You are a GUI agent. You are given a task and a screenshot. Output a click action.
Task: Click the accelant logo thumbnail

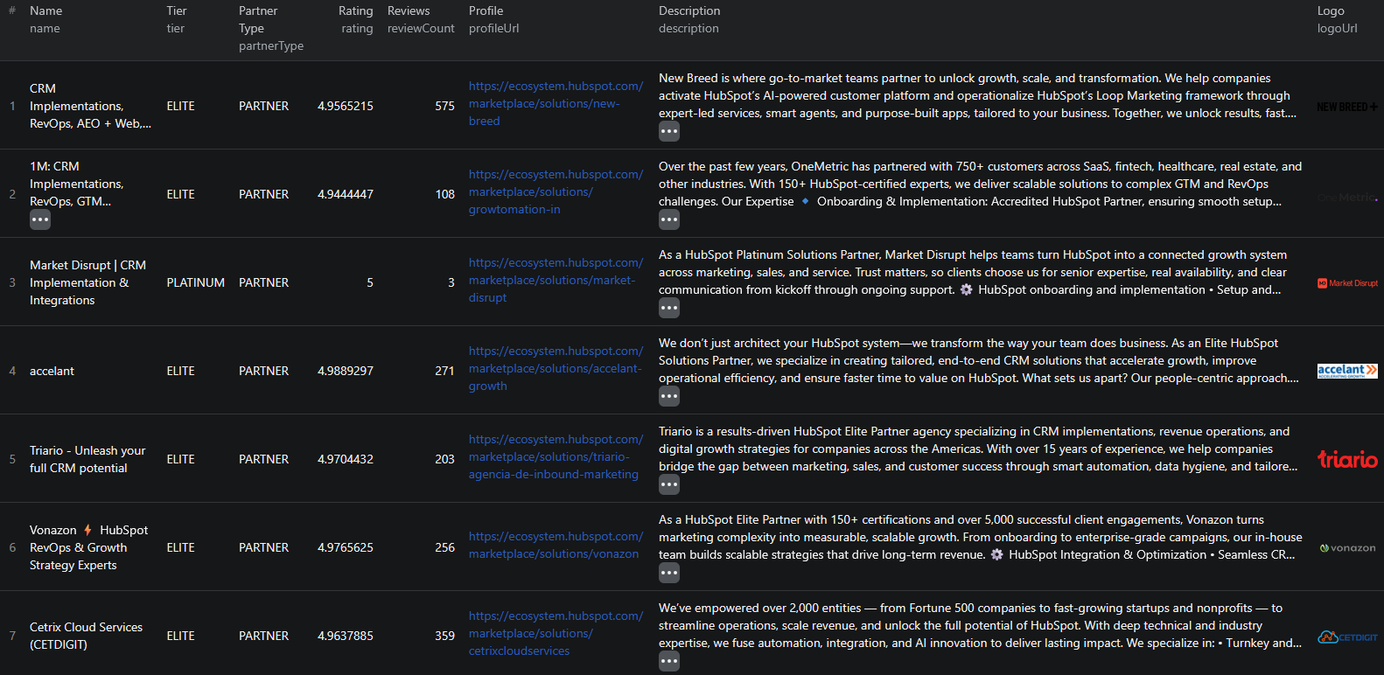click(1346, 371)
